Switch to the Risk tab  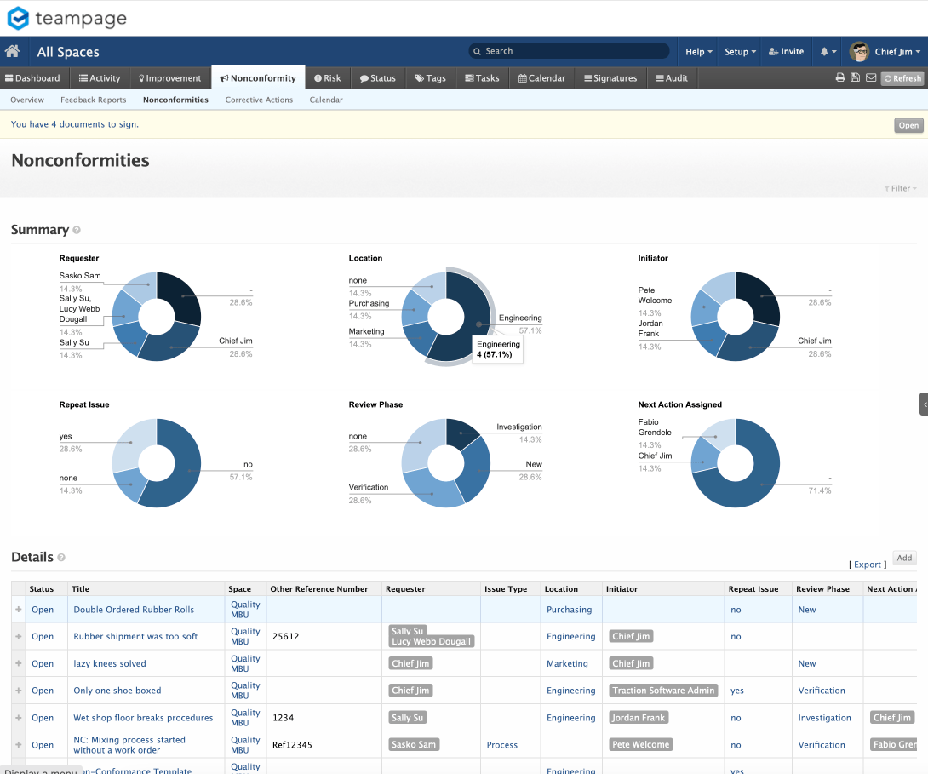point(327,78)
